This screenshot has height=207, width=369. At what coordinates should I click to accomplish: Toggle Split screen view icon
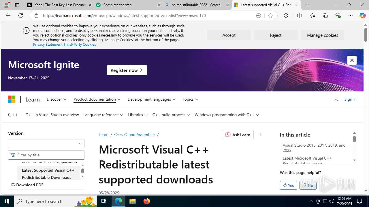(300, 16)
